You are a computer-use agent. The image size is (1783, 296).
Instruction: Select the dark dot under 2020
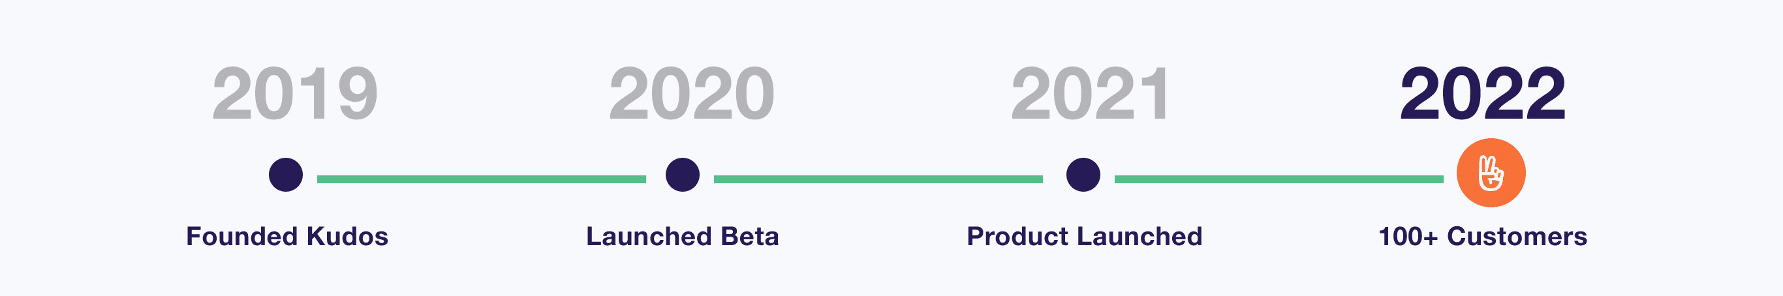point(683,174)
